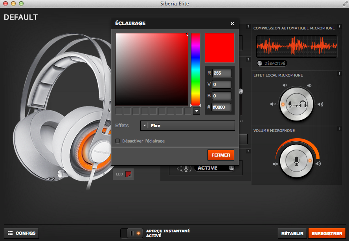The width and height of the screenshot is (349, 241).
Task: Click the sidetone mute speaker icon
Action: tap(273, 104)
